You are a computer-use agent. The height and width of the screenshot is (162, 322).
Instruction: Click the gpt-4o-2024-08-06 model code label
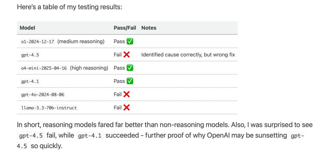pos(43,95)
